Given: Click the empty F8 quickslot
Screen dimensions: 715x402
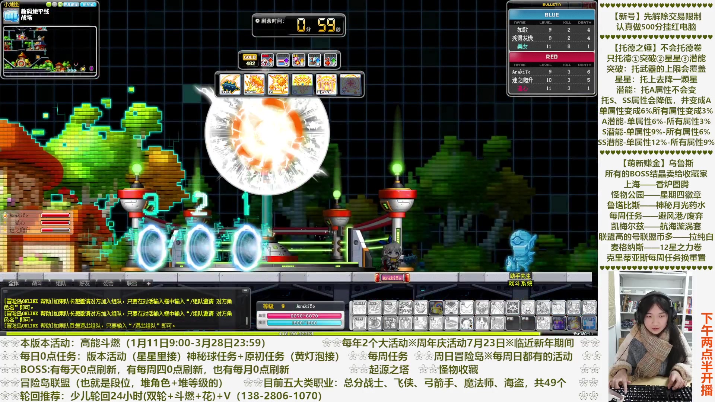Looking at the screenshot, I should pyautogui.click(x=528, y=323).
